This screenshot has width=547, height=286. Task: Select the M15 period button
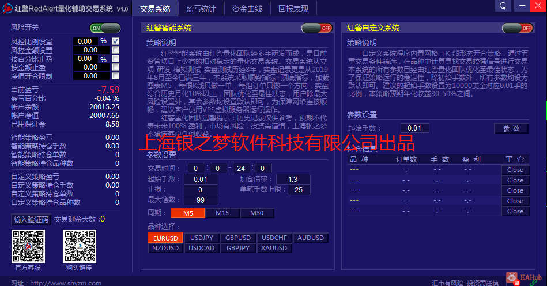pyautogui.click(x=222, y=213)
